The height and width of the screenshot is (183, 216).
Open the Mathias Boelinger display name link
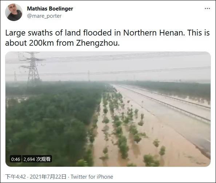50,9
